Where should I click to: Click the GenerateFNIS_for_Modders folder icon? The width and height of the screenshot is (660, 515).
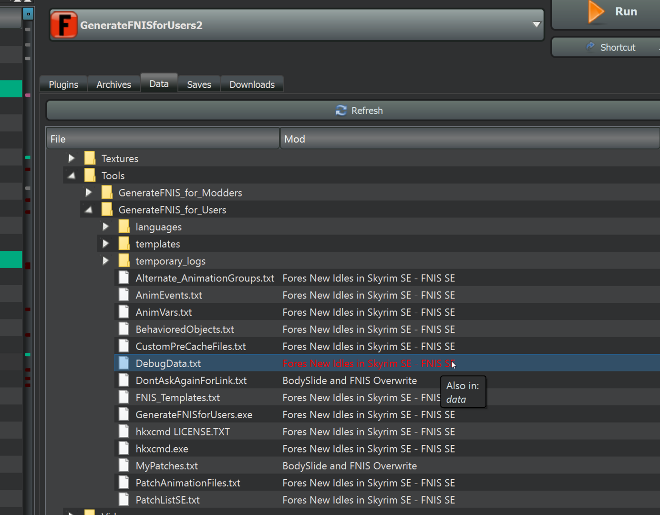tap(107, 192)
